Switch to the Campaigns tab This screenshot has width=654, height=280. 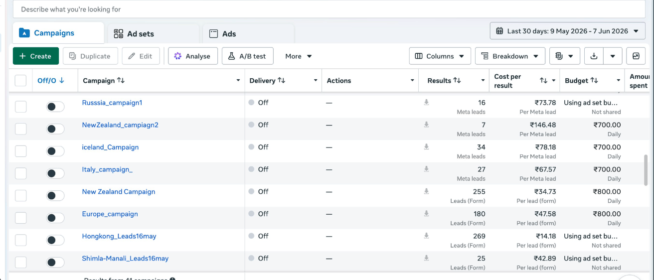(58, 33)
